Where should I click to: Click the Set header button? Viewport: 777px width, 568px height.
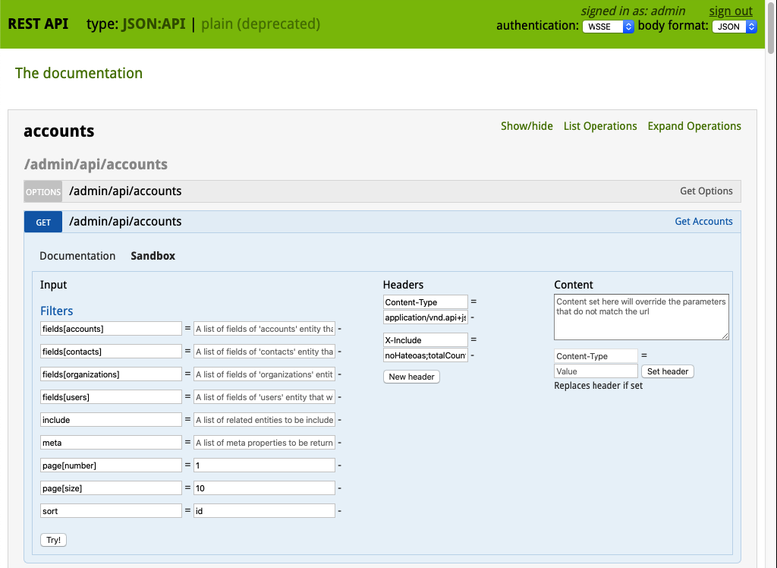668,371
